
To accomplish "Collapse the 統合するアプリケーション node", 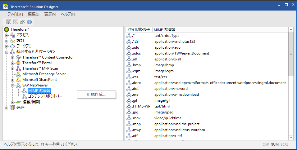I will click(x=7, y=52).
